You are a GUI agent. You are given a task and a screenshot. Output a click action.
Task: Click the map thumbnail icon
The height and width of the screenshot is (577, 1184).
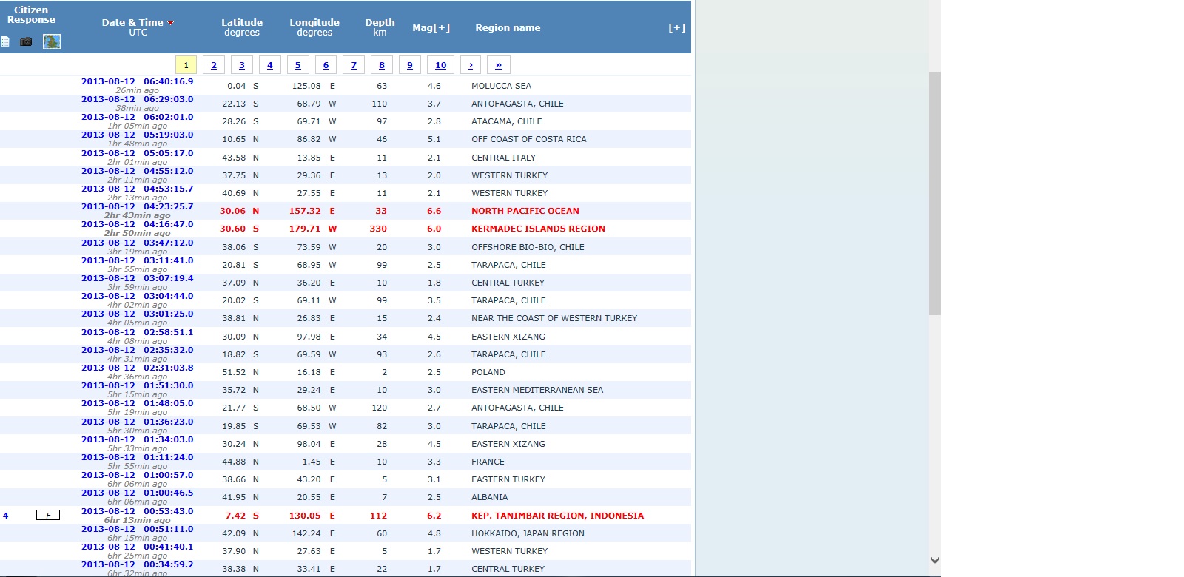[x=52, y=41]
